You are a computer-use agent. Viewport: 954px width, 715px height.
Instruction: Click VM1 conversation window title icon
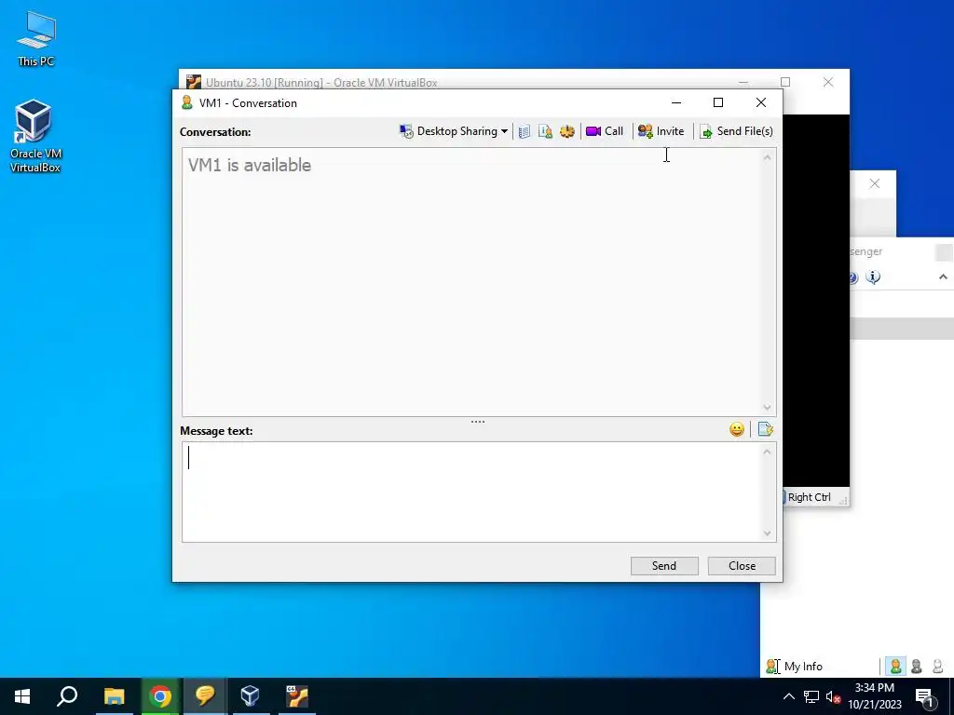(x=186, y=102)
